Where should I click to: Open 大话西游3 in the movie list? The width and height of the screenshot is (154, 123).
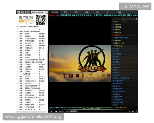pyautogui.click(x=28, y=67)
